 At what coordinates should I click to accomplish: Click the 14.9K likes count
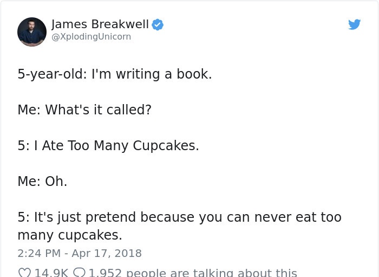51,273
